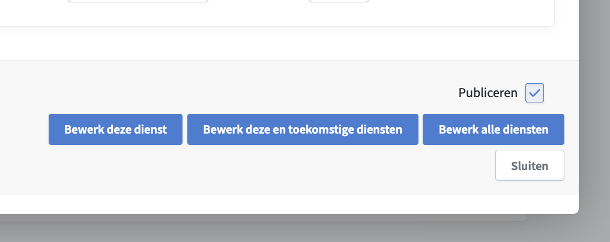The image size is (610, 242).
Task: Apply edit to only this service
Action: coord(115,129)
